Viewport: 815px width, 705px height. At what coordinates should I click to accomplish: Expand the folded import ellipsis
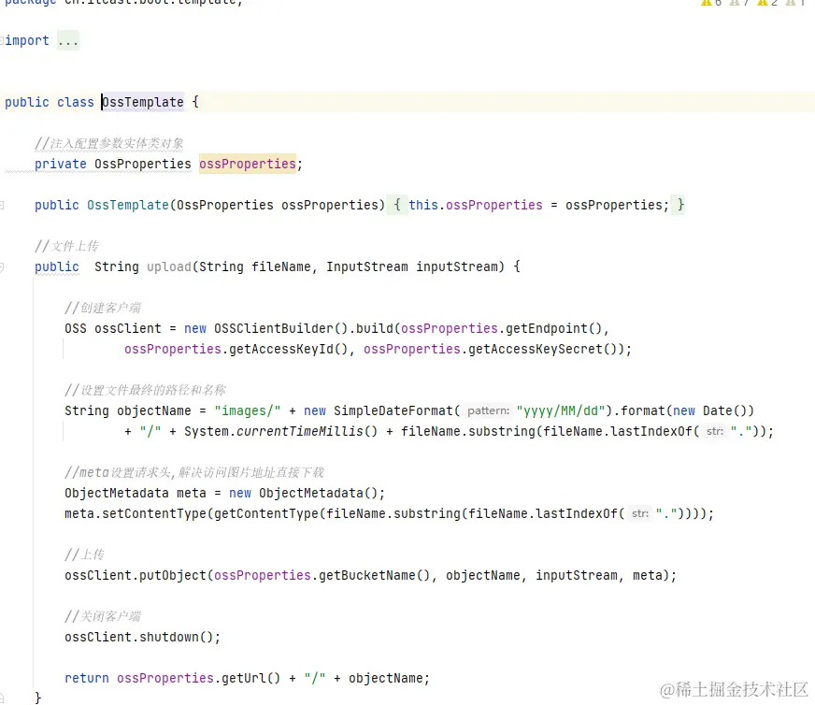(x=68, y=40)
